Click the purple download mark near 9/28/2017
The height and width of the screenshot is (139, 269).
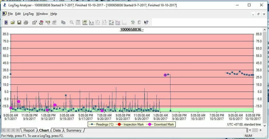pyautogui.click(x=165, y=75)
